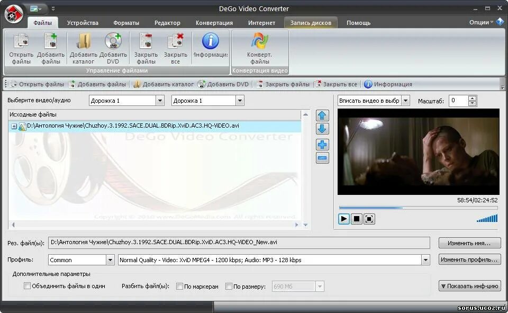Image resolution: width=508 pixels, height=313 pixels.
Task: Move file down with blue down arrow
Action: pyautogui.click(x=322, y=129)
